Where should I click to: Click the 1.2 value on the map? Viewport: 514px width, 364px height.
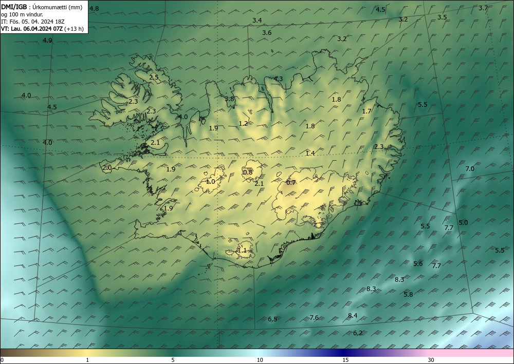coord(243,124)
